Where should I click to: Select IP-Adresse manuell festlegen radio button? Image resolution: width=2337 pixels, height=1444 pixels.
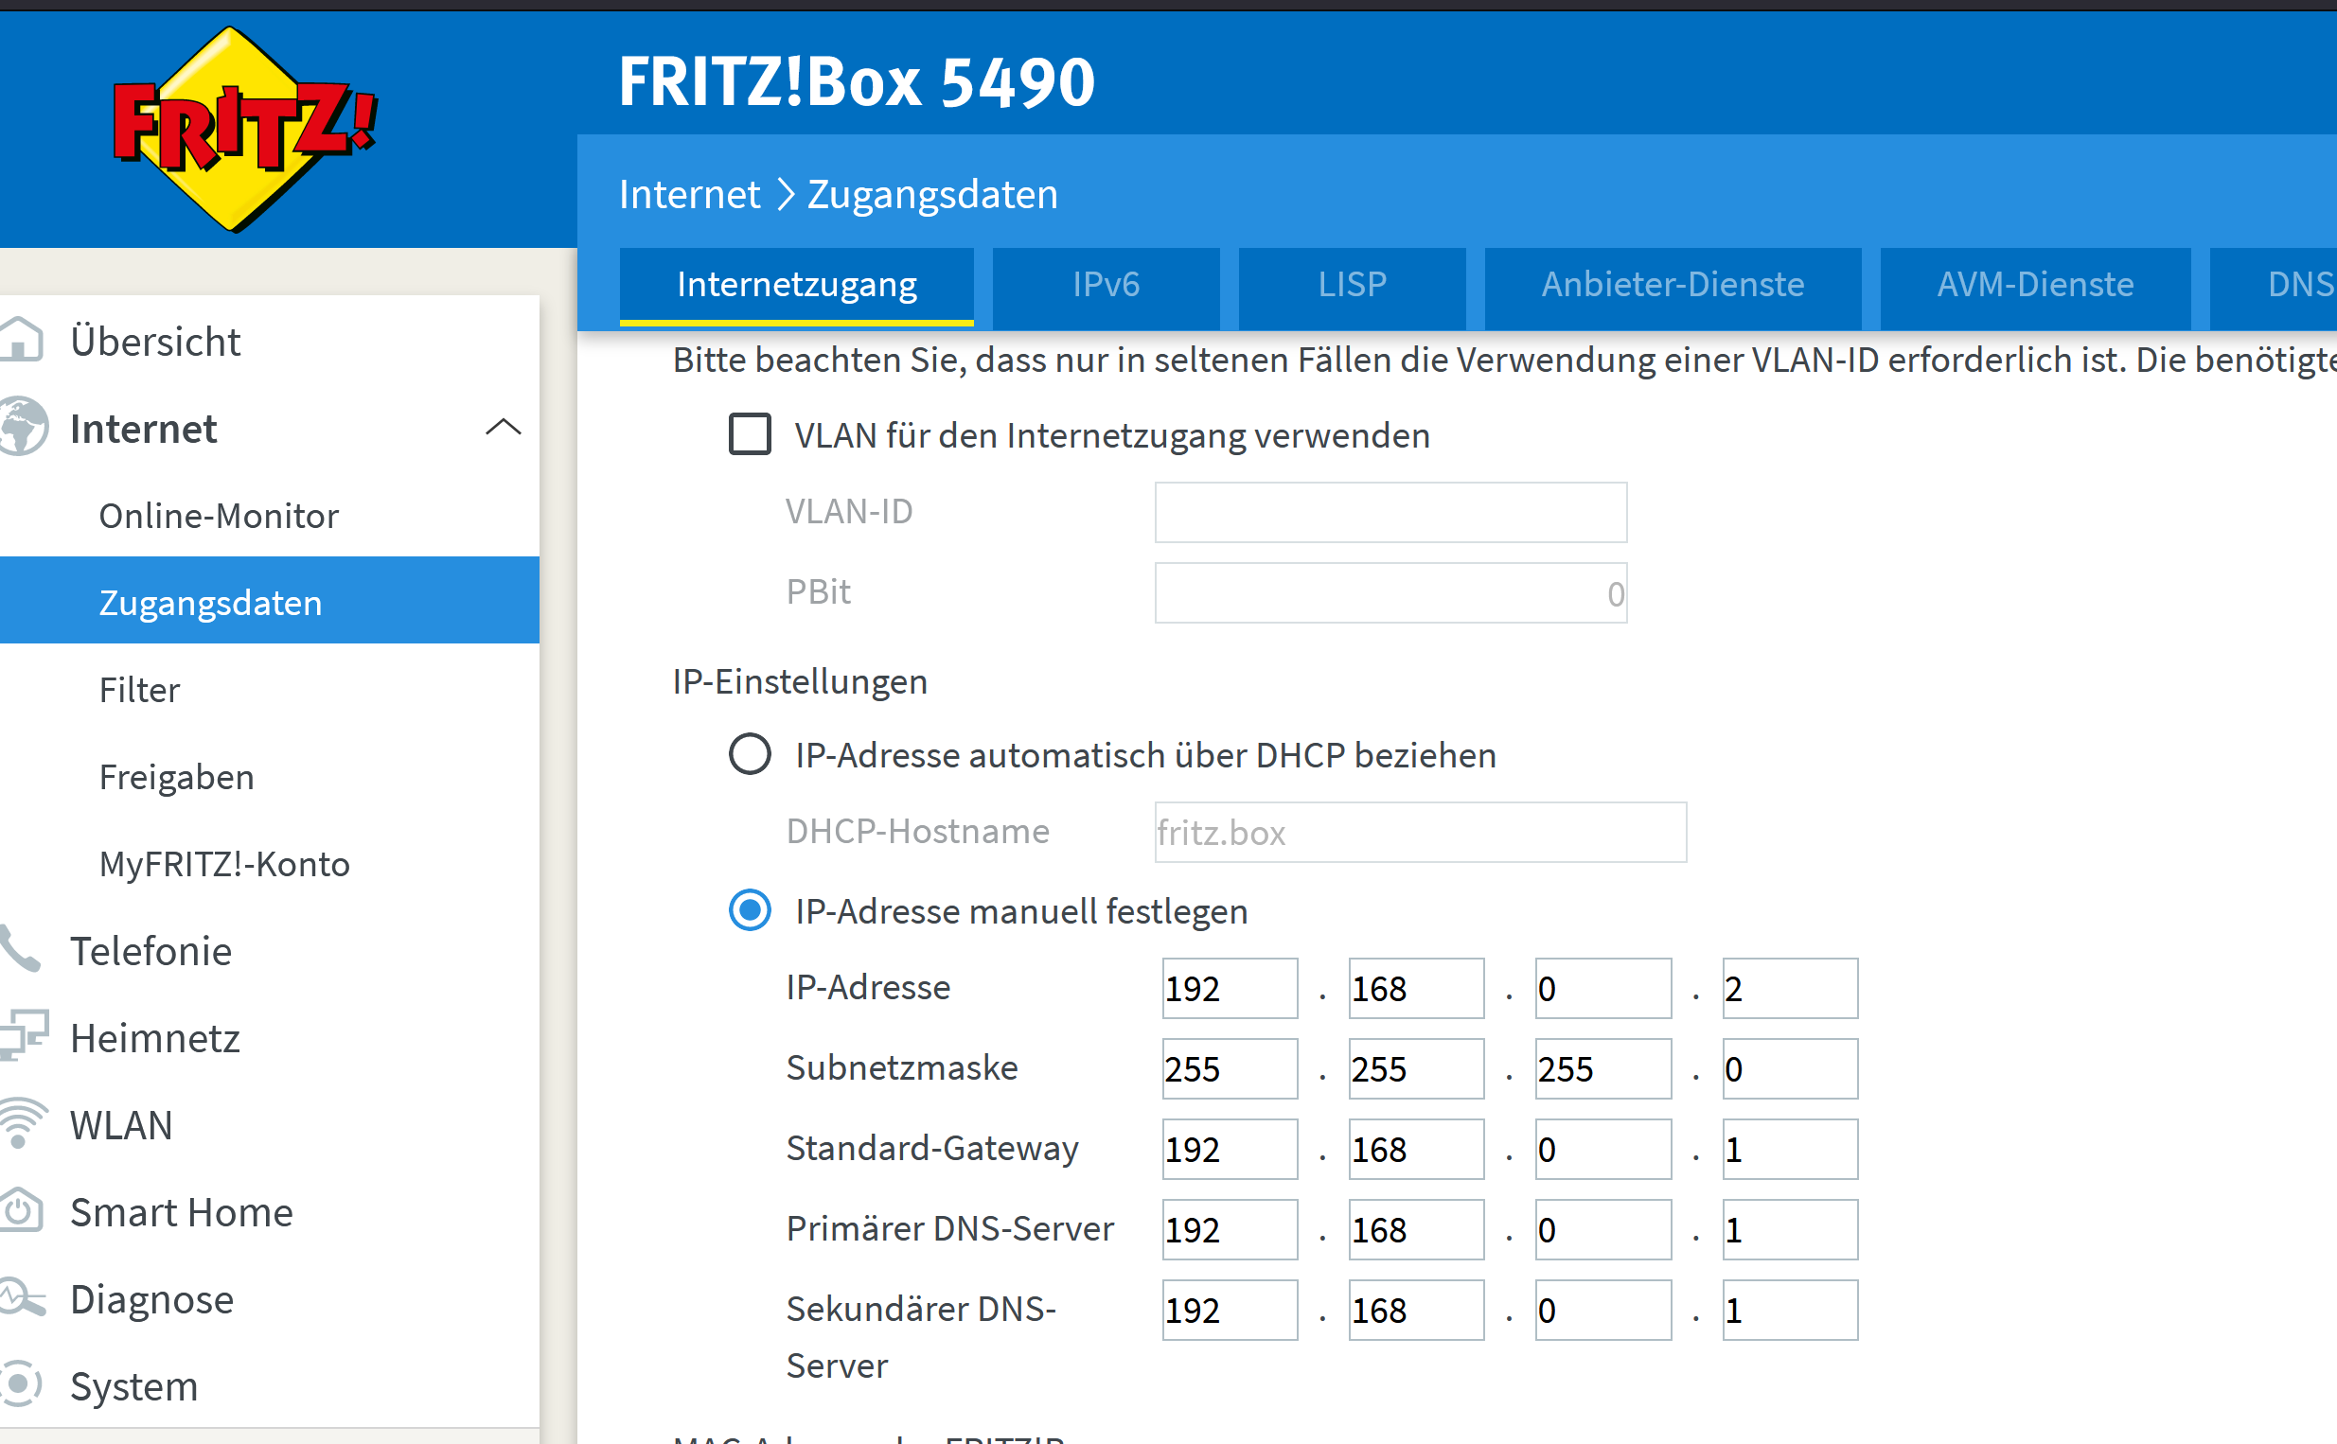point(750,910)
